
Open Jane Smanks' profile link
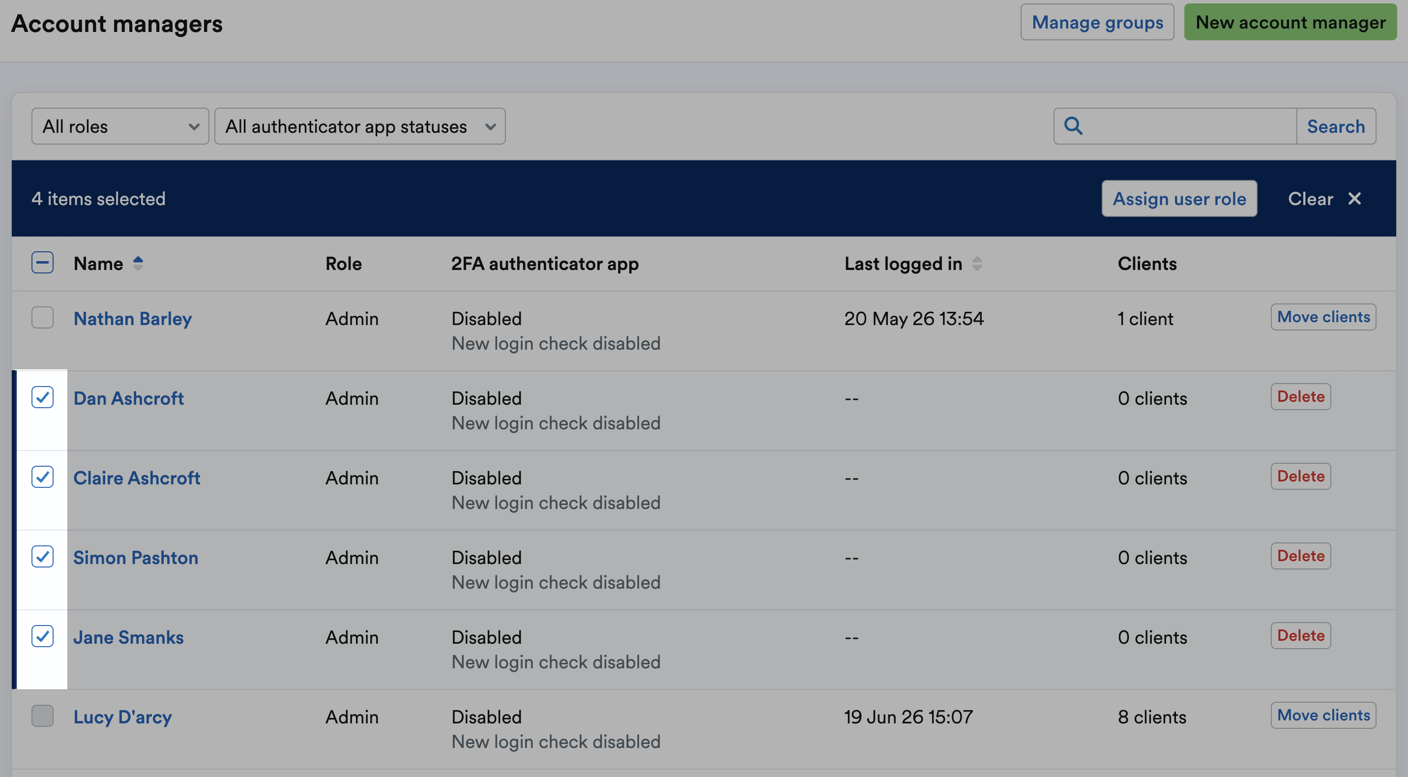[128, 637]
